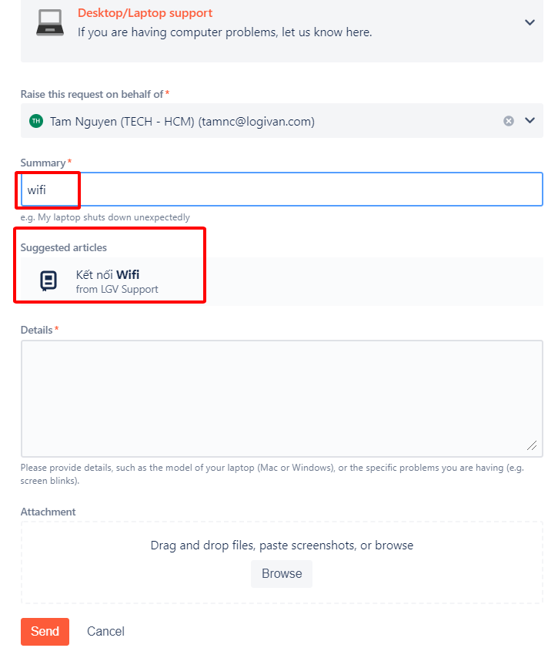The width and height of the screenshot is (558, 658).
Task: Click the green TH avatar icon
Action: click(x=35, y=121)
